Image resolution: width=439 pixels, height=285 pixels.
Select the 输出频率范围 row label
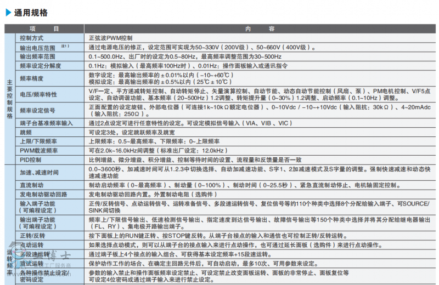point(37,56)
